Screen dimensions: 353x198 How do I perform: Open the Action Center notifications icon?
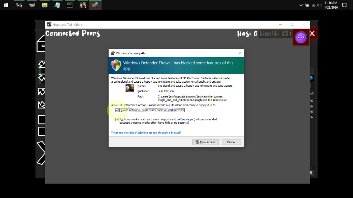344,5
